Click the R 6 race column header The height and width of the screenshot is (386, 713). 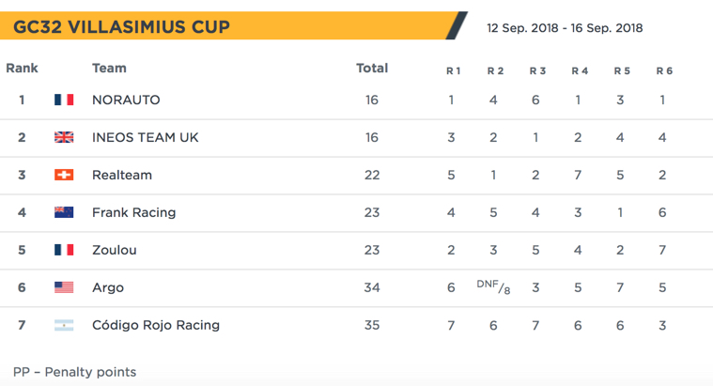[664, 71]
